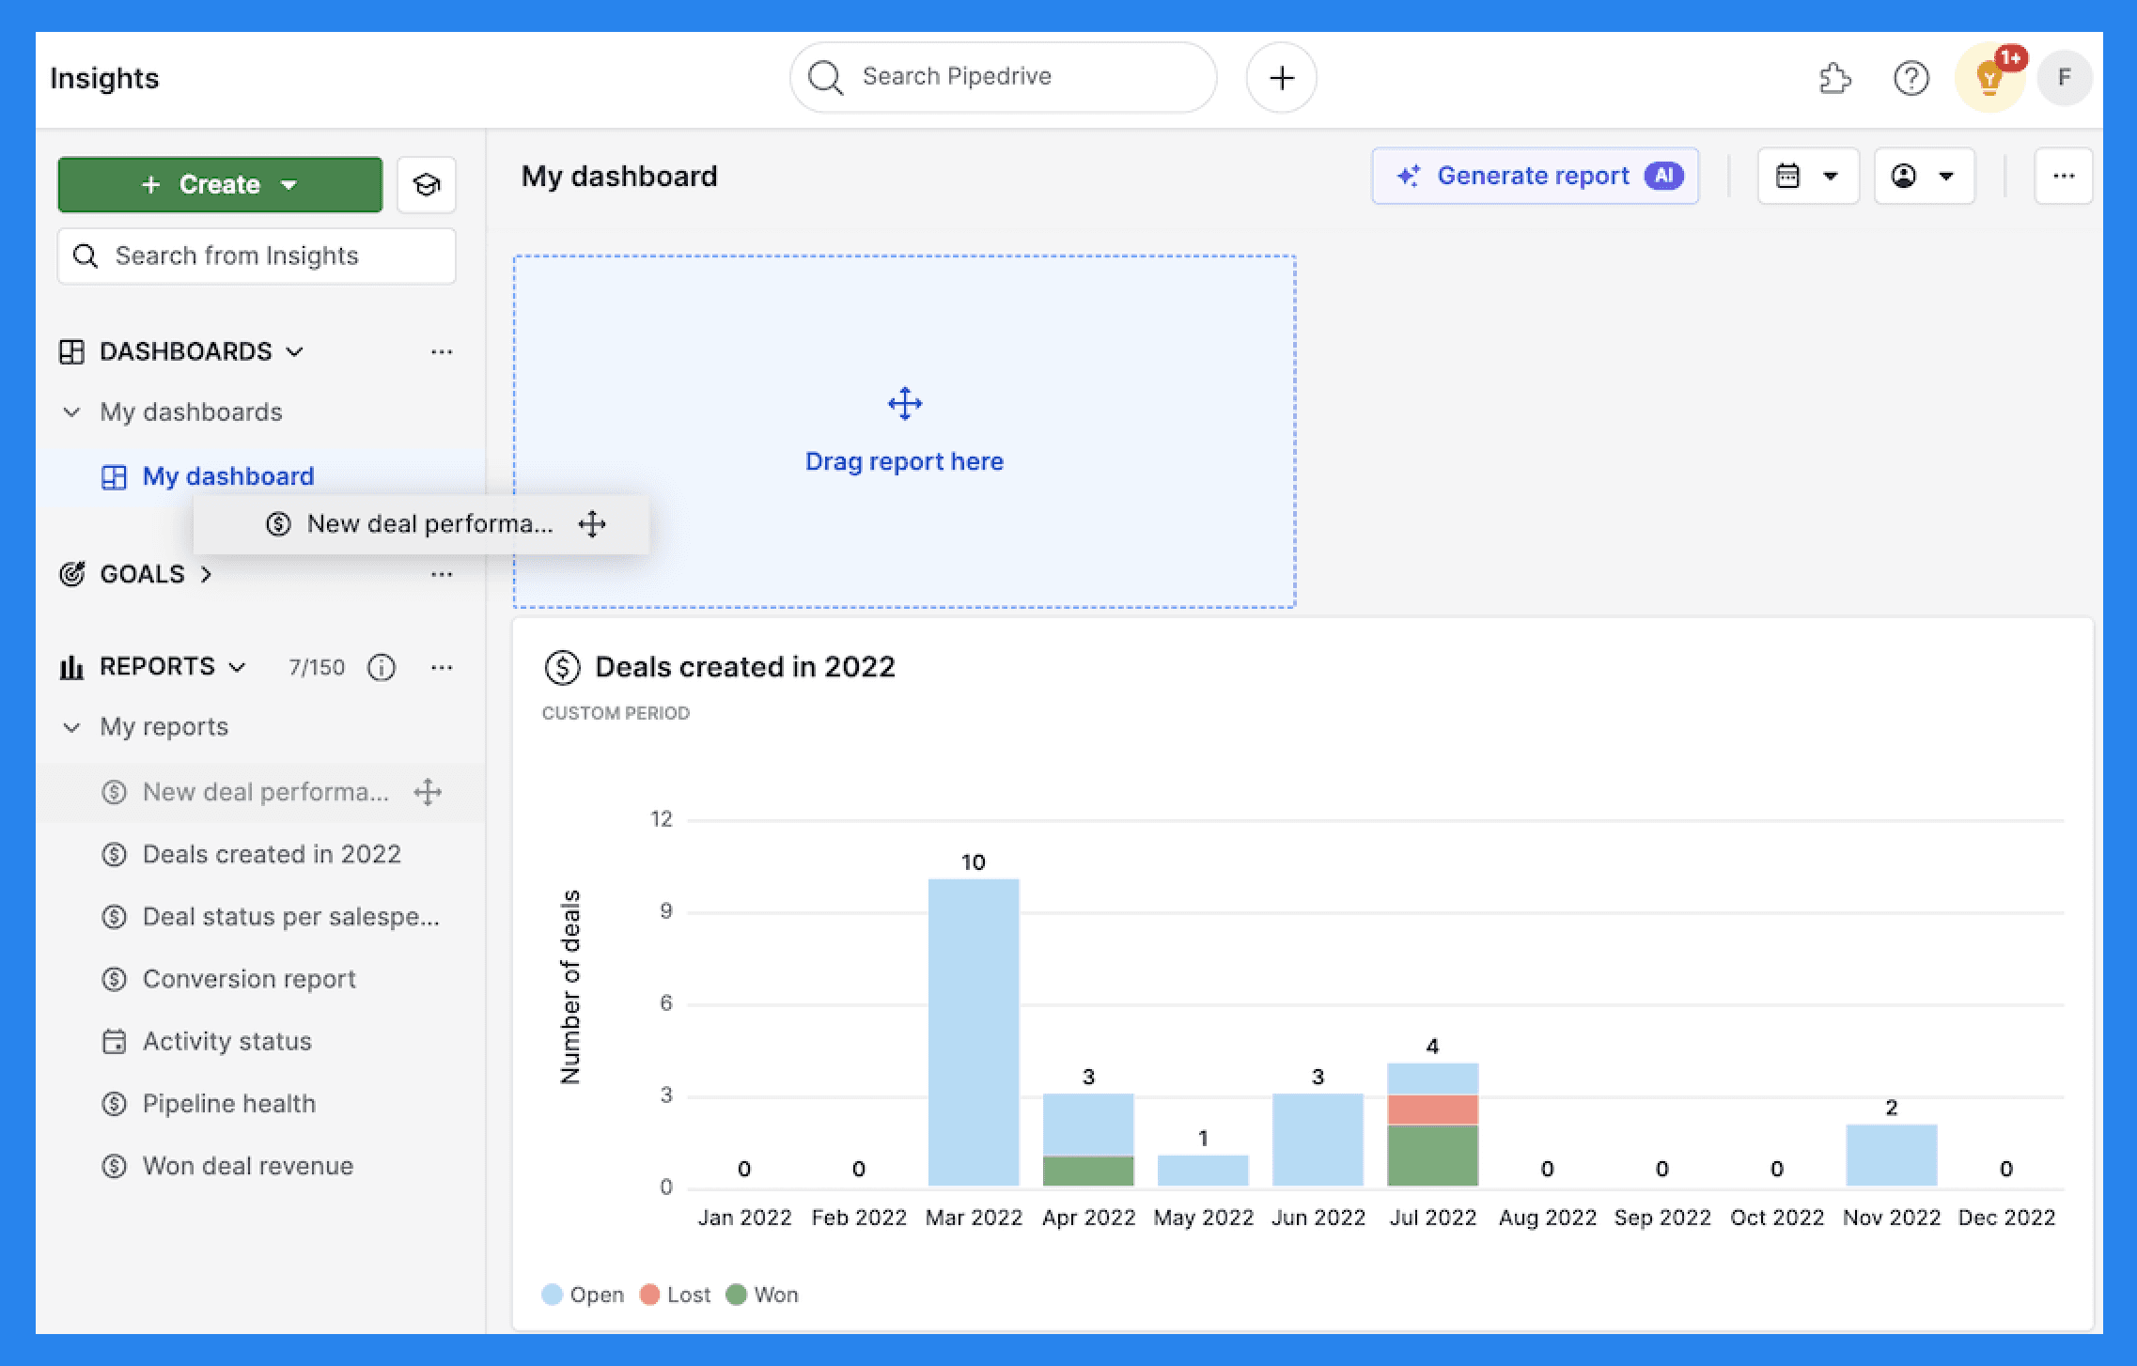2137x1366 pixels.
Task: Click the My dashboard grid icon in sidebar
Action: [114, 477]
